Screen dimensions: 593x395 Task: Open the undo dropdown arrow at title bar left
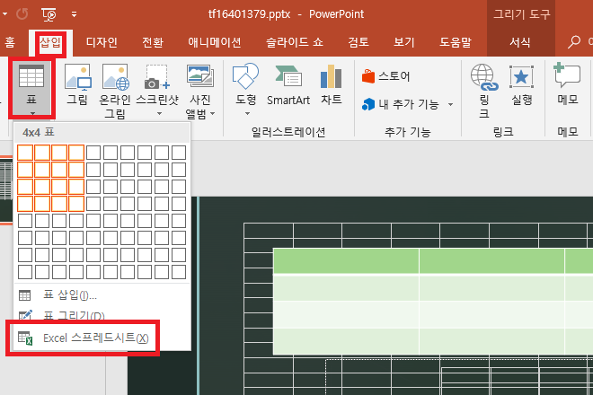tap(4, 14)
